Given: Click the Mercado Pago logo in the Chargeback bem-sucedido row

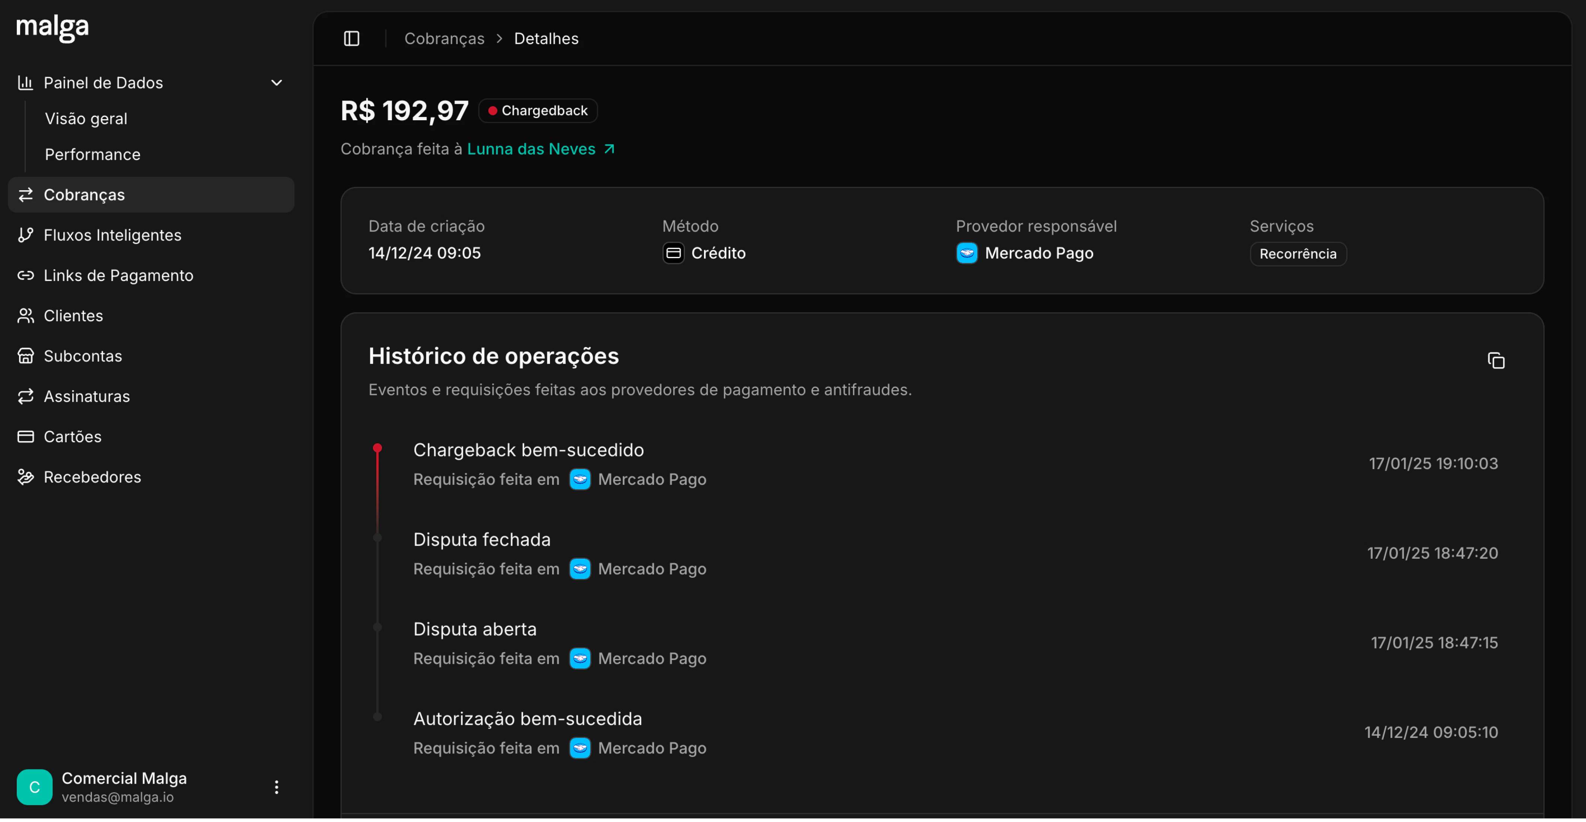Looking at the screenshot, I should tap(579, 479).
